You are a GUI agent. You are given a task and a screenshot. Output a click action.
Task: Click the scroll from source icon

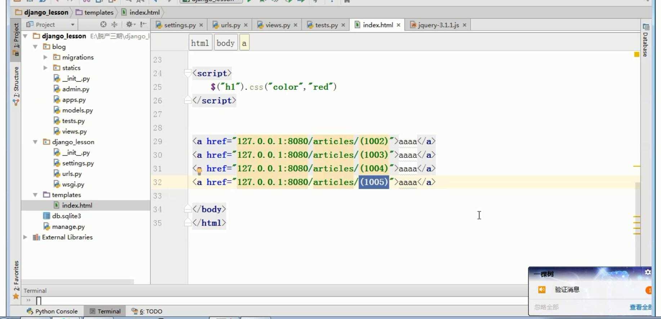(x=103, y=24)
